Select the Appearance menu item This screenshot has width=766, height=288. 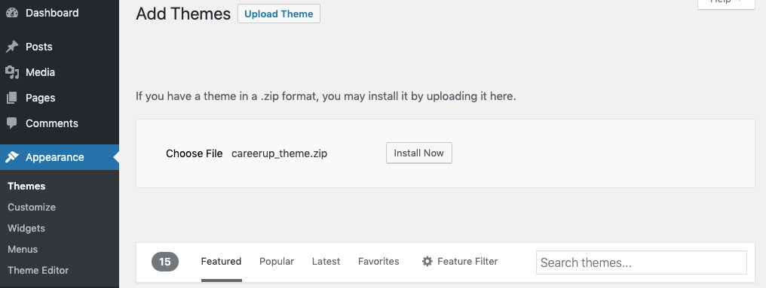(60, 157)
